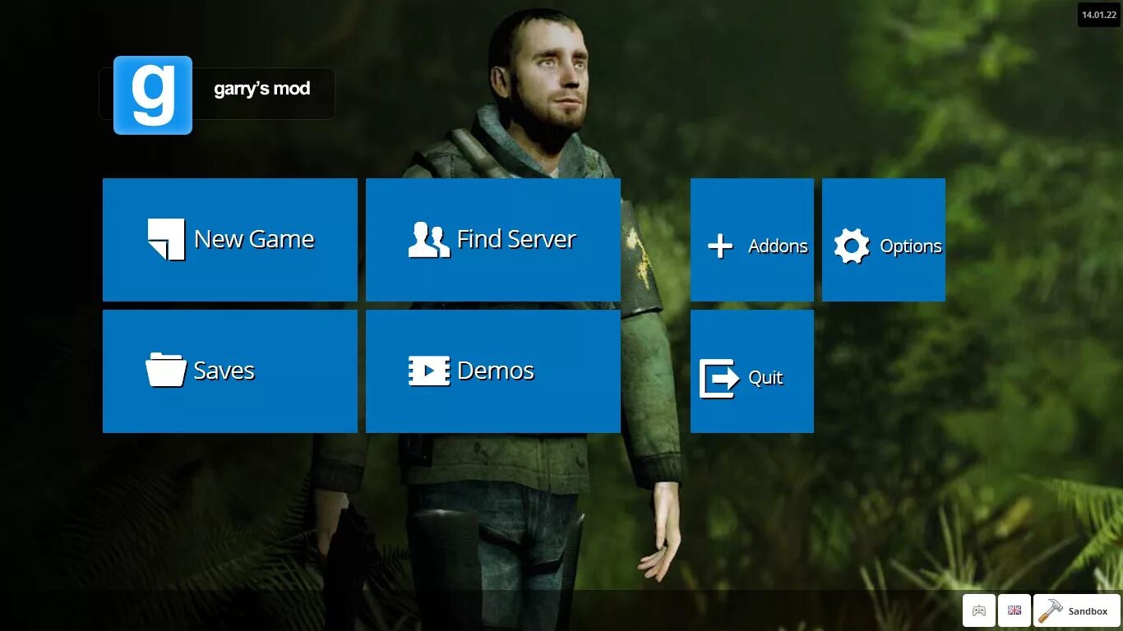Click the plus icon on the Addons tile

(719, 245)
